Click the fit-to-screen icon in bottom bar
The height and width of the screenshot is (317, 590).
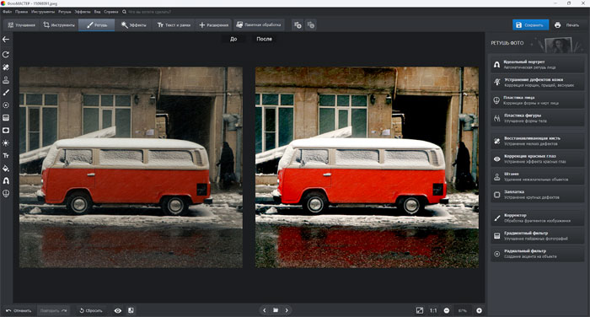pos(420,310)
